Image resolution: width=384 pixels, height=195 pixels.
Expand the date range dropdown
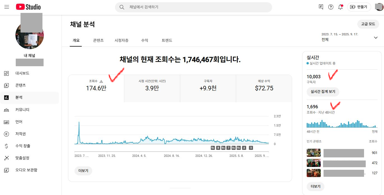point(376,38)
